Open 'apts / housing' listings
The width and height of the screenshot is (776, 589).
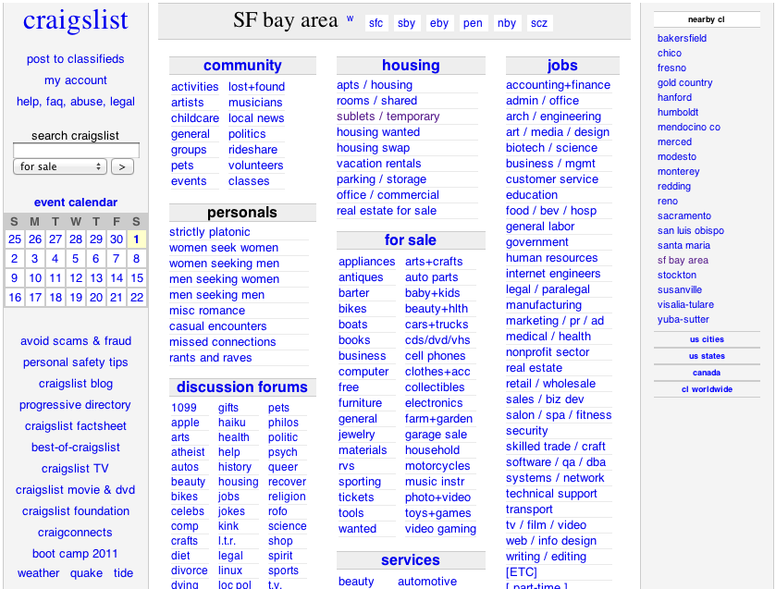tap(375, 85)
